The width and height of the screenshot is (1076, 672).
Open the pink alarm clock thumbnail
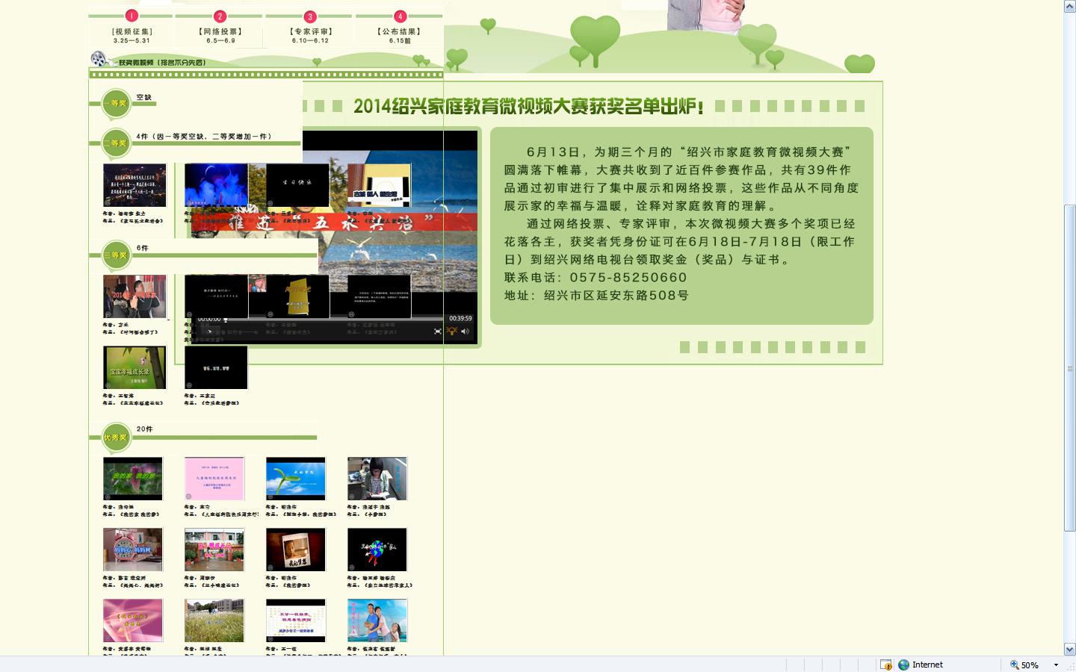click(x=132, y=550)
